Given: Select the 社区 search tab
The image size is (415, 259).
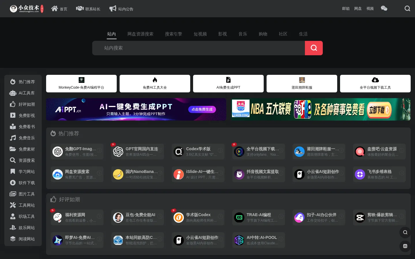Looking at the screenshot, I should (283, 34).
